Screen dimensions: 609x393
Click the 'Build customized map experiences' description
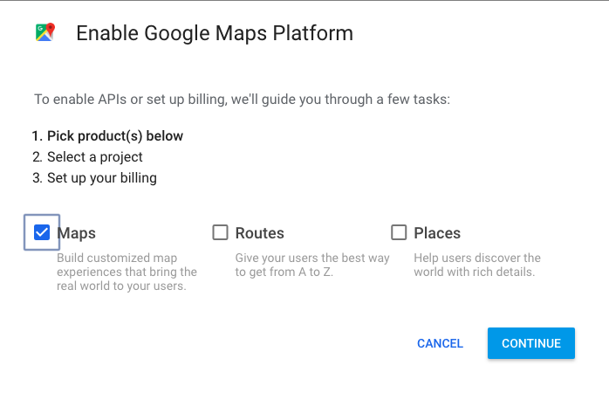pos(127,272)
